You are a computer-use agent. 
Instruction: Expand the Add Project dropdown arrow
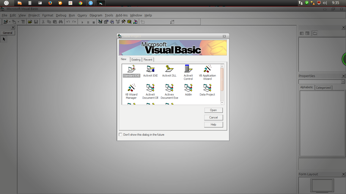10,22
